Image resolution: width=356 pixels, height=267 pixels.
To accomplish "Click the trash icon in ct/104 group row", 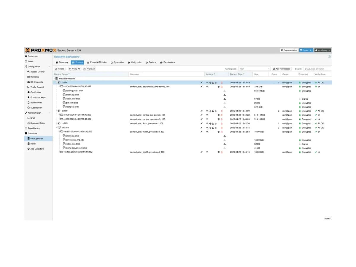I will tap(221, 82).
